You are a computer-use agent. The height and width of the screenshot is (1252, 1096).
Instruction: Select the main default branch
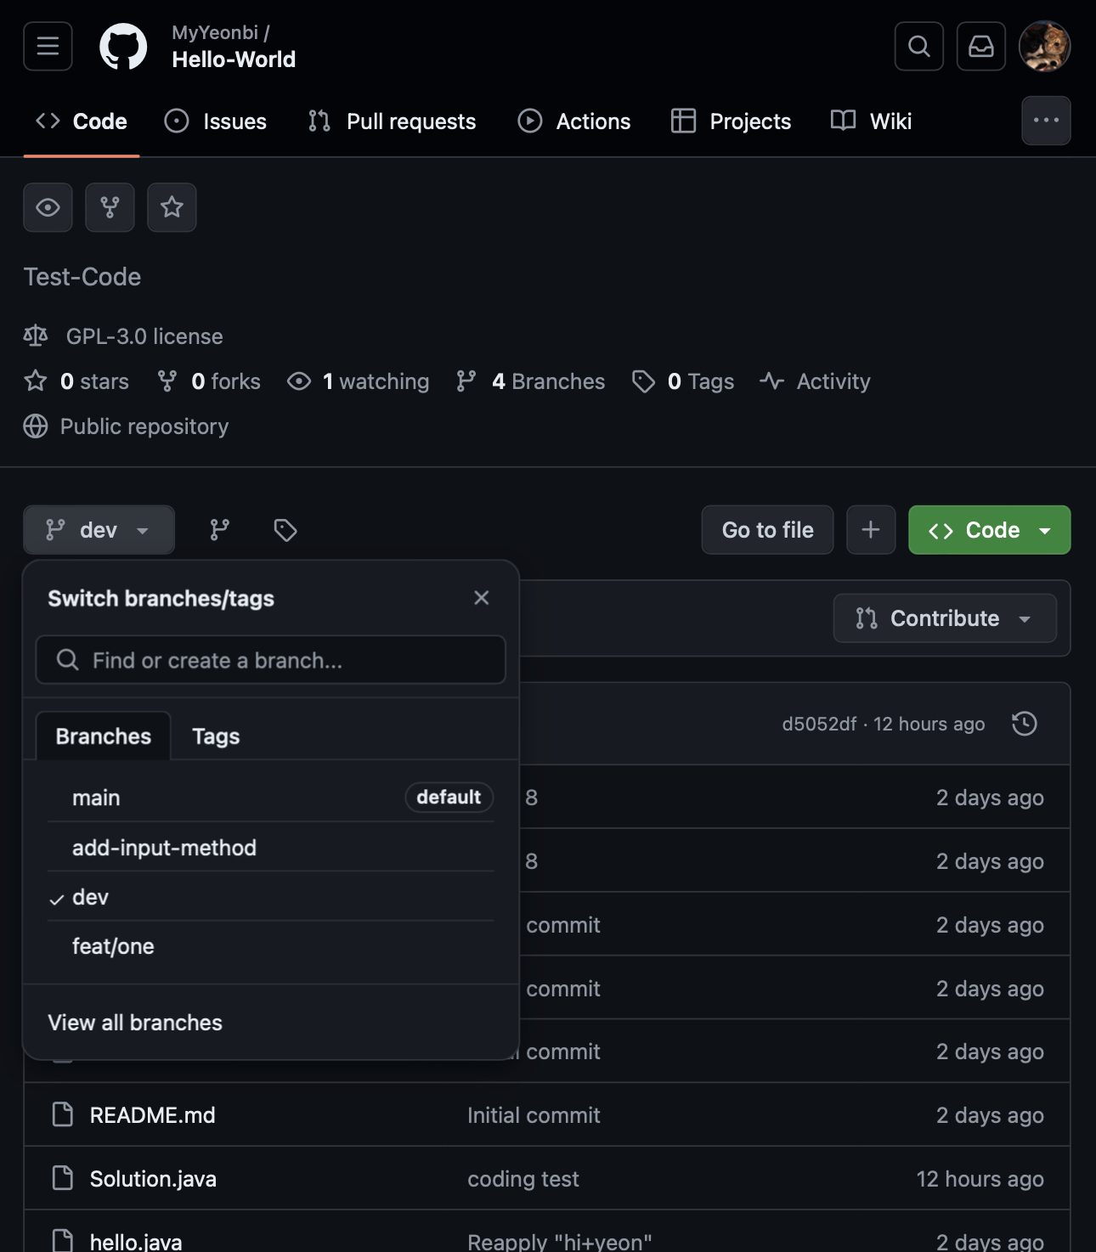point(97,798)
